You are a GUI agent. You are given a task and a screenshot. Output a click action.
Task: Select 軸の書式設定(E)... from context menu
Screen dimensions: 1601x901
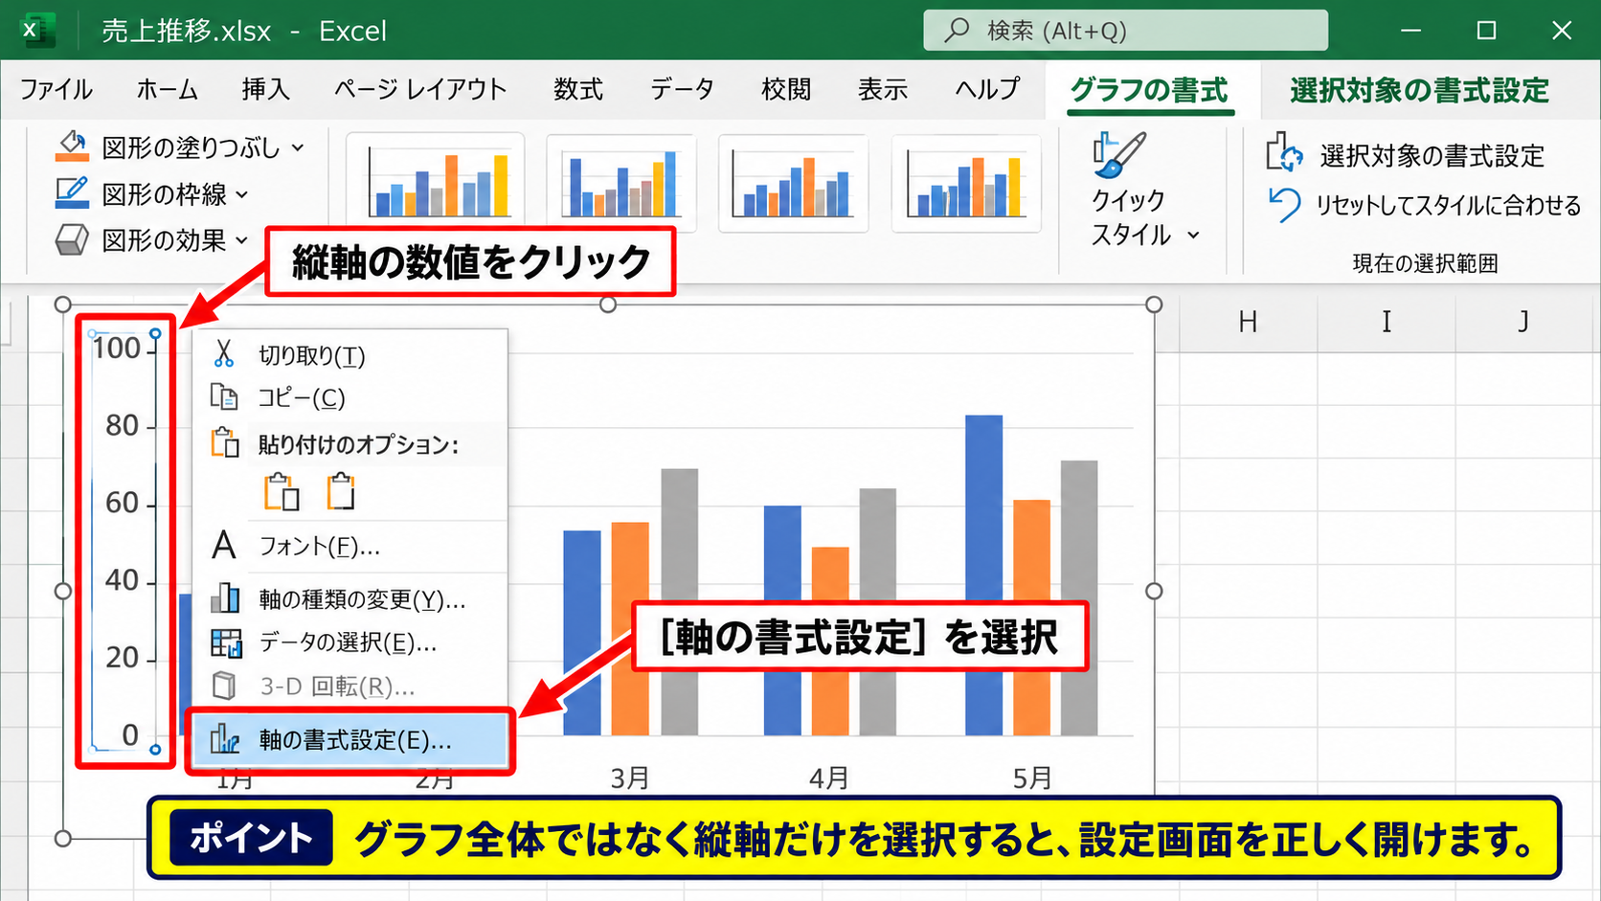point(349,739)
